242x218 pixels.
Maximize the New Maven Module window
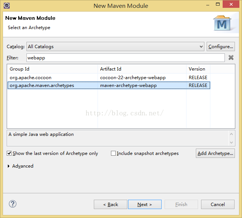pyautogui.click(x=218, y=4)
